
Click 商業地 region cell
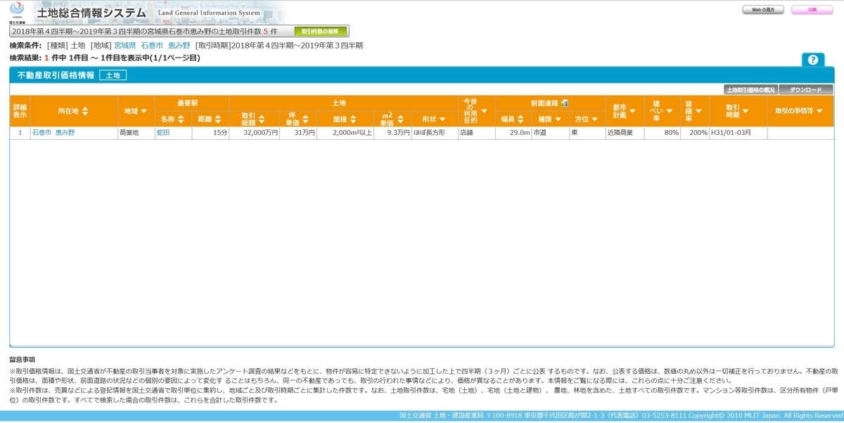[136, 132]
